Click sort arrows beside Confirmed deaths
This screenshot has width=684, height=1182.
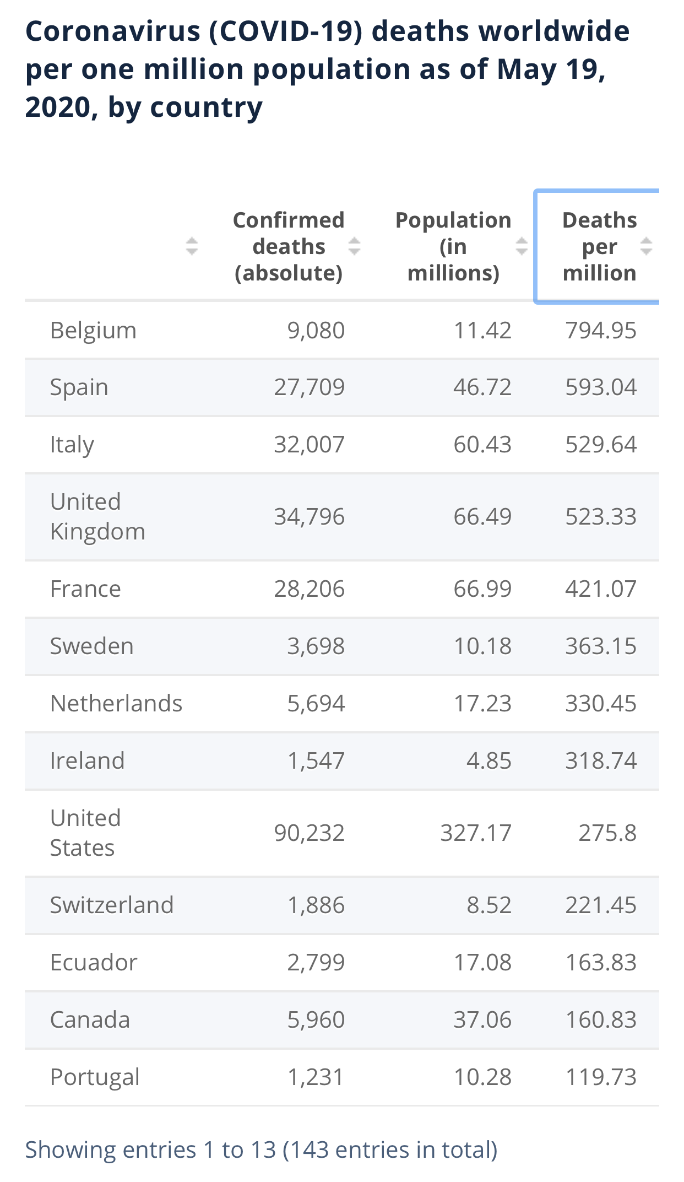[x=354, y=246]
